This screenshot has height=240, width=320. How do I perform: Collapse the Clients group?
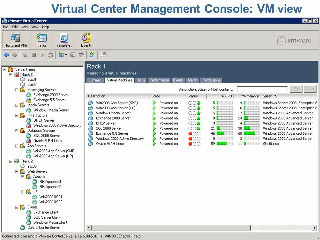17,207
